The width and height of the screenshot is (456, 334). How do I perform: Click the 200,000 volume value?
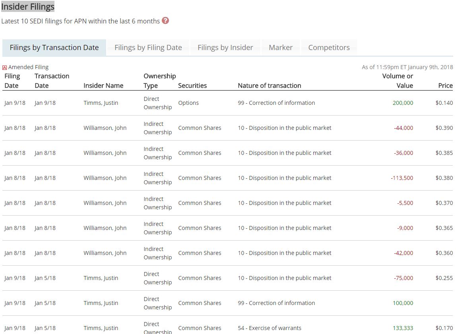tap(402, 103)
